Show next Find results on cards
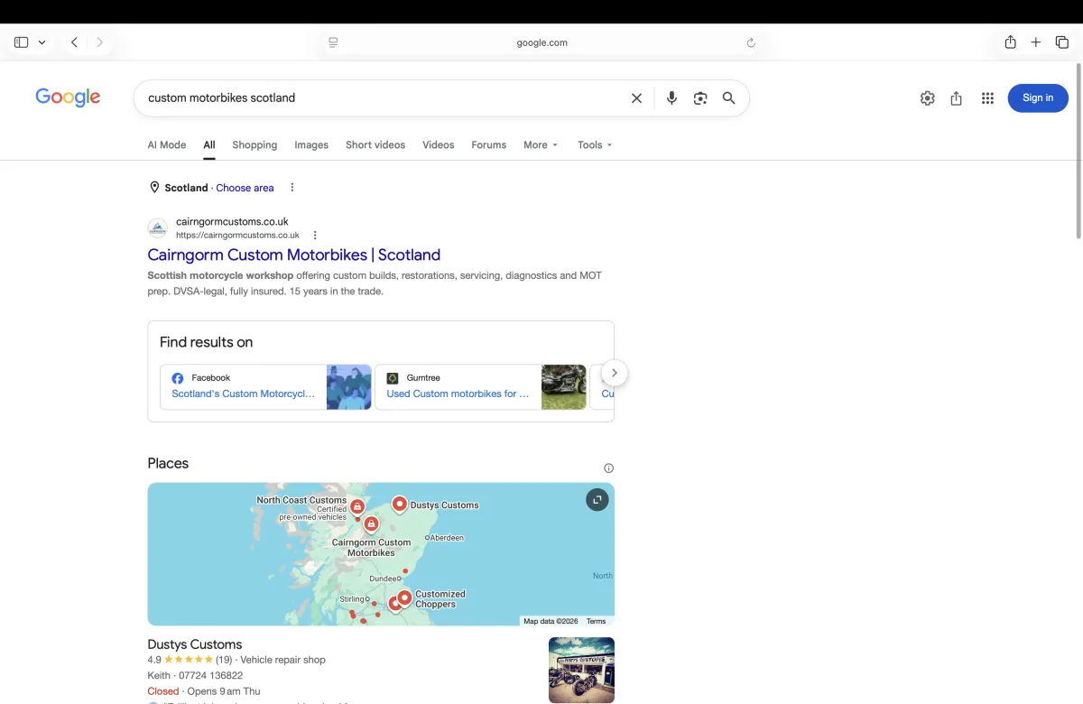This screenshot has height=704, width=1083. coord(614,373)
